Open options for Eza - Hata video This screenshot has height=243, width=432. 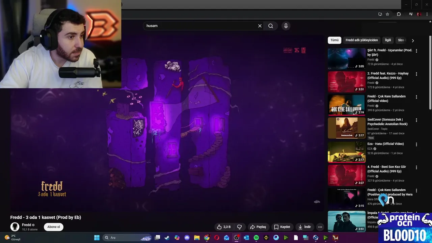[x=416, y=144]
